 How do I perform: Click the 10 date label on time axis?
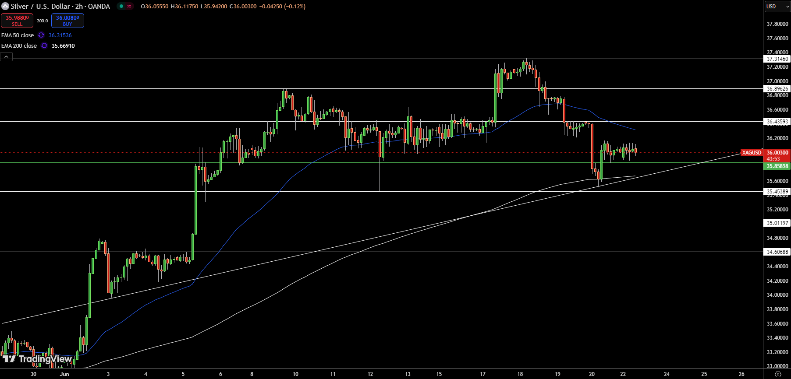point(295,374)
